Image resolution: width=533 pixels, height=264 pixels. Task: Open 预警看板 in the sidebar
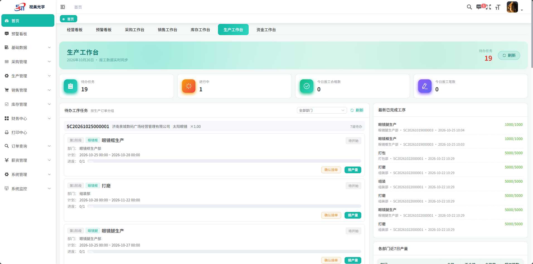click(28, 34)
